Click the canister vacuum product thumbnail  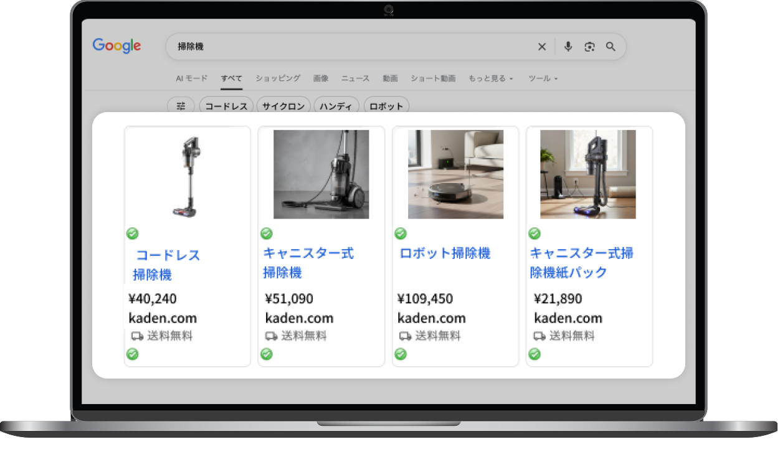coord(321,174)
